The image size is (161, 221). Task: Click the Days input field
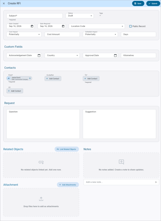[138, 34]
